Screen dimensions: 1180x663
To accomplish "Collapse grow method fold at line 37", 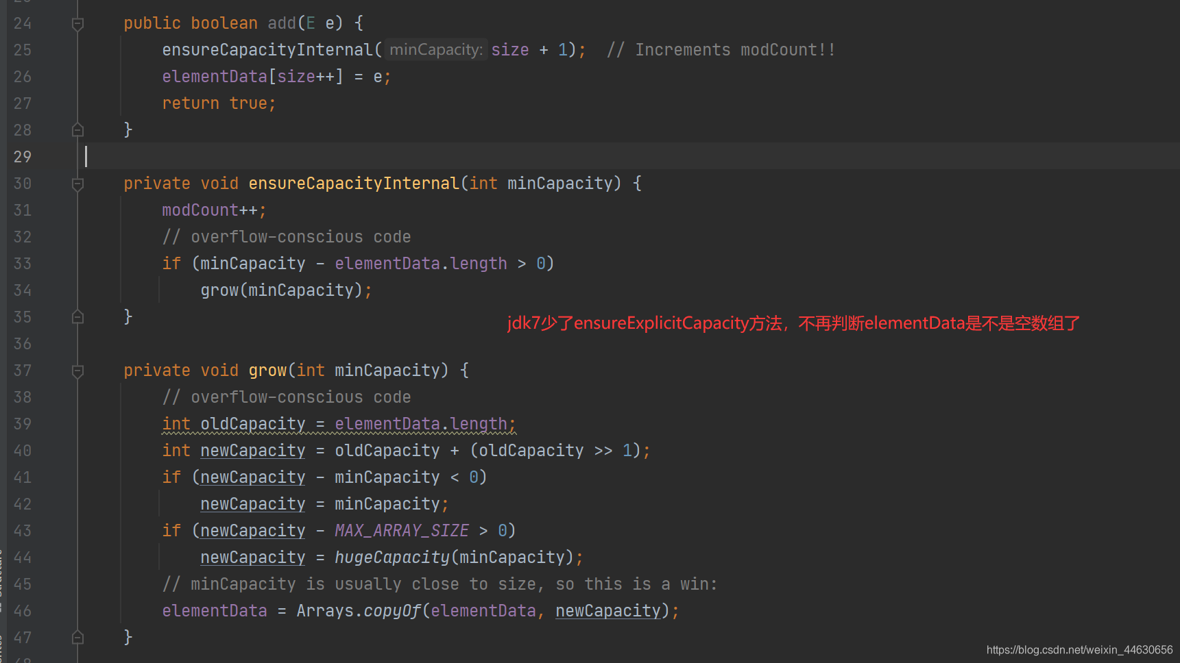I will 77,371.
